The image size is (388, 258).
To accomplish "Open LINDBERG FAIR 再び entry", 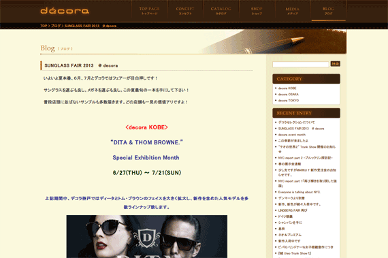I will 293,210.
